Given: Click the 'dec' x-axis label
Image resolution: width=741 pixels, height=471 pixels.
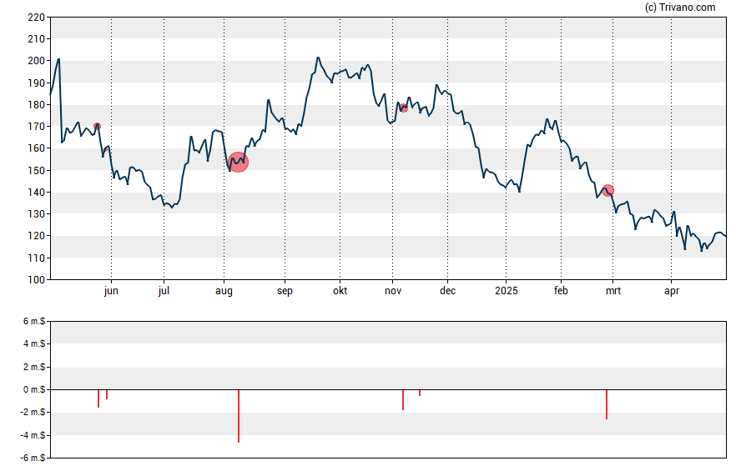Looking at the screenshot, I should pyautogui.click(x=447, y=291).
